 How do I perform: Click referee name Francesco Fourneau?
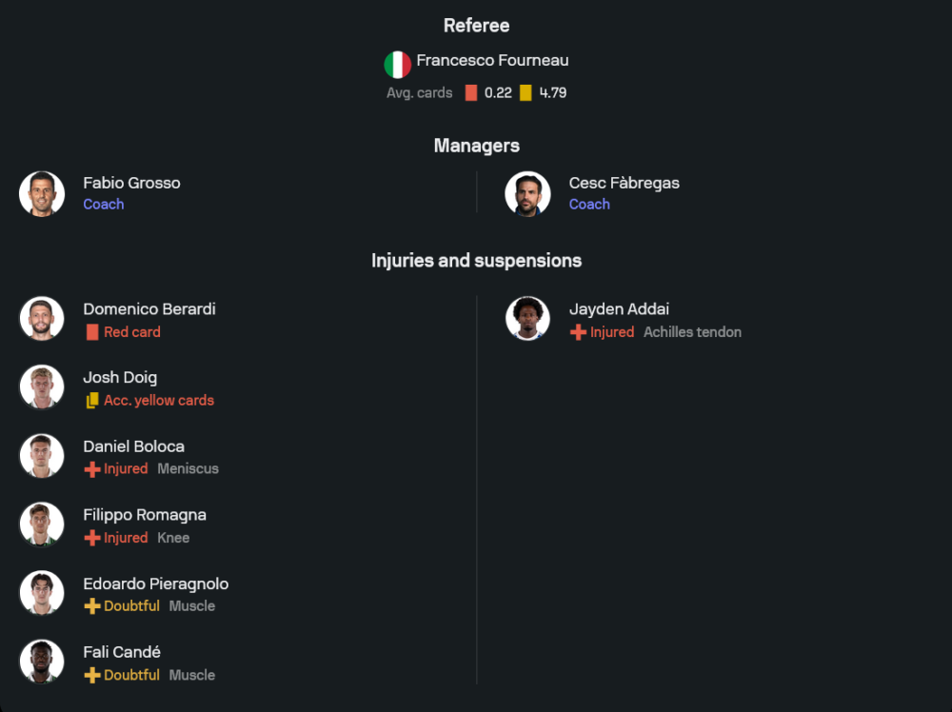point(492,61)
